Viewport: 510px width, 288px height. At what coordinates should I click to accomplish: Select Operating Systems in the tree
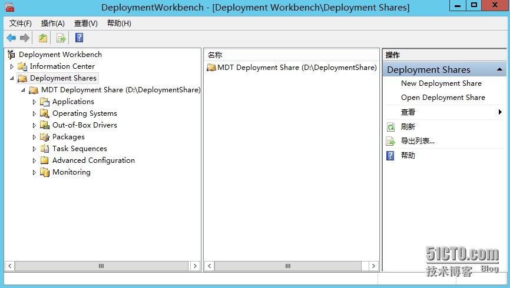pyautogui.click(x=85, y=113)
